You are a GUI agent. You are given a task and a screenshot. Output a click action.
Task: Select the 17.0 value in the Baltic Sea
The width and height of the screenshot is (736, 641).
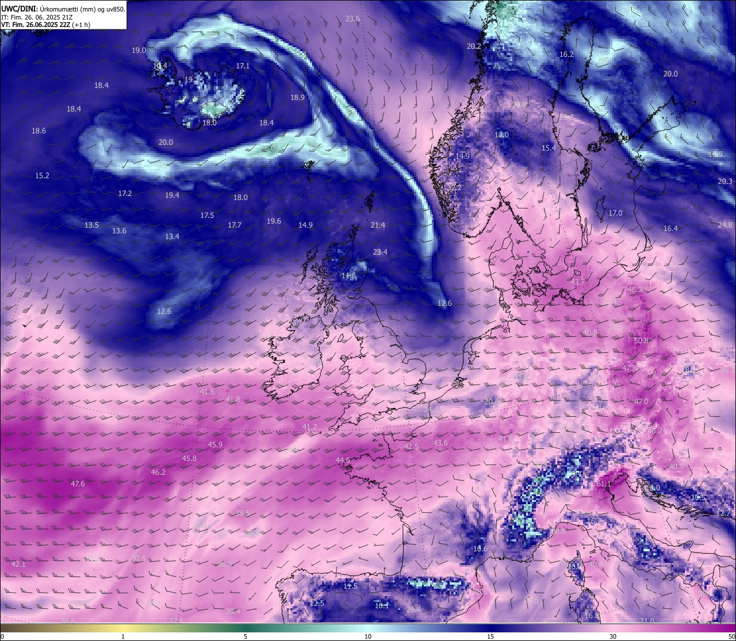615,213
